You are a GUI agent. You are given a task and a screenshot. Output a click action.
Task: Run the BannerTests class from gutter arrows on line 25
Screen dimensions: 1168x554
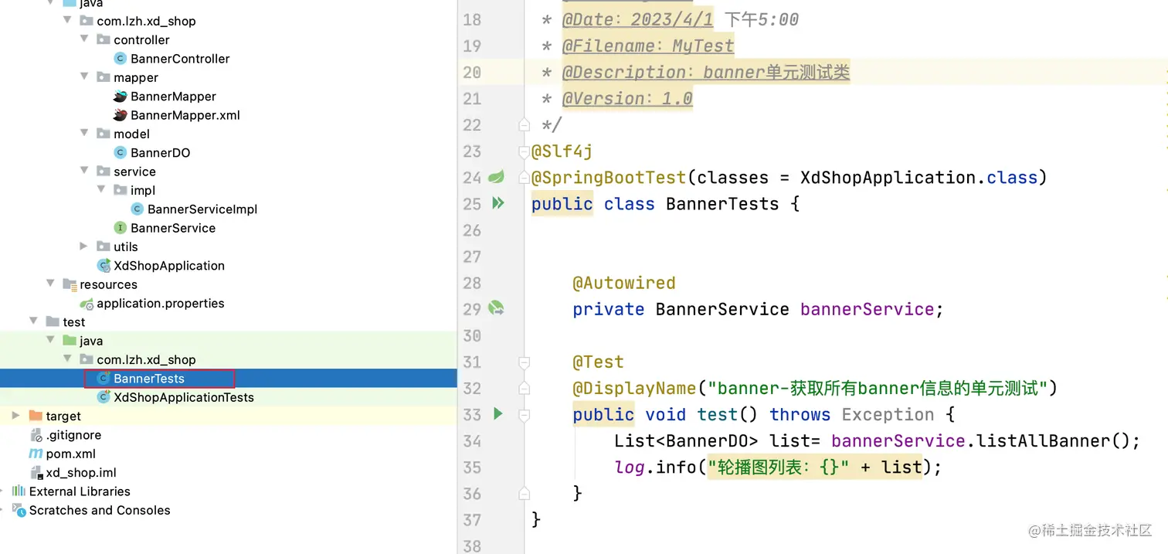[498, 203]
